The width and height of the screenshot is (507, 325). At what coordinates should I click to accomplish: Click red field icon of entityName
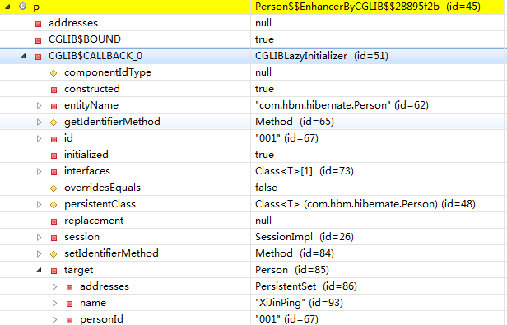click(53, 106)
